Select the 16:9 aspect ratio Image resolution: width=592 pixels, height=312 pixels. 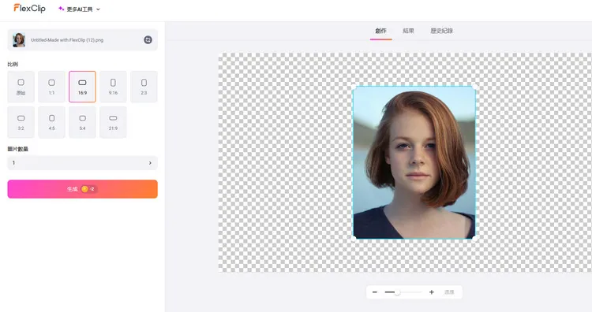(82, 87)
